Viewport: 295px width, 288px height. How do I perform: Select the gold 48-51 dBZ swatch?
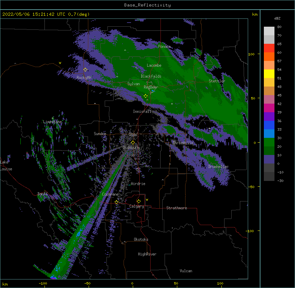pyautogui.click(x=269, y=82)
